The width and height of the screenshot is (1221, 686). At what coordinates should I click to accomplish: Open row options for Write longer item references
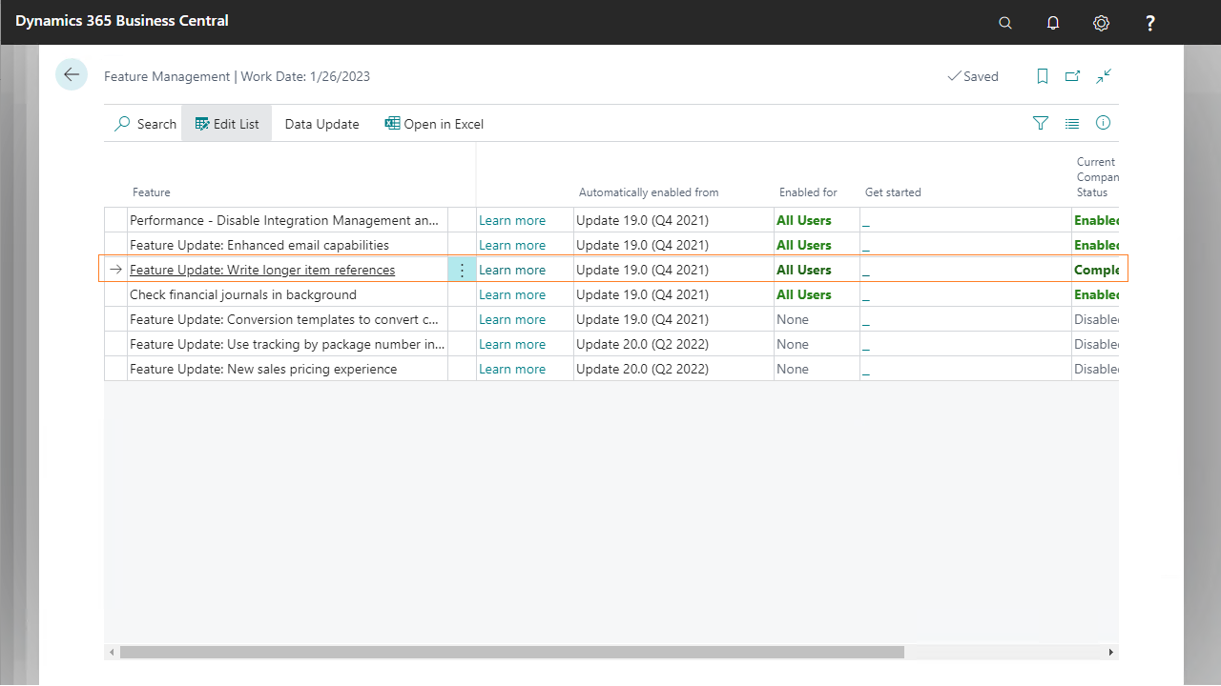click(462, 270)
